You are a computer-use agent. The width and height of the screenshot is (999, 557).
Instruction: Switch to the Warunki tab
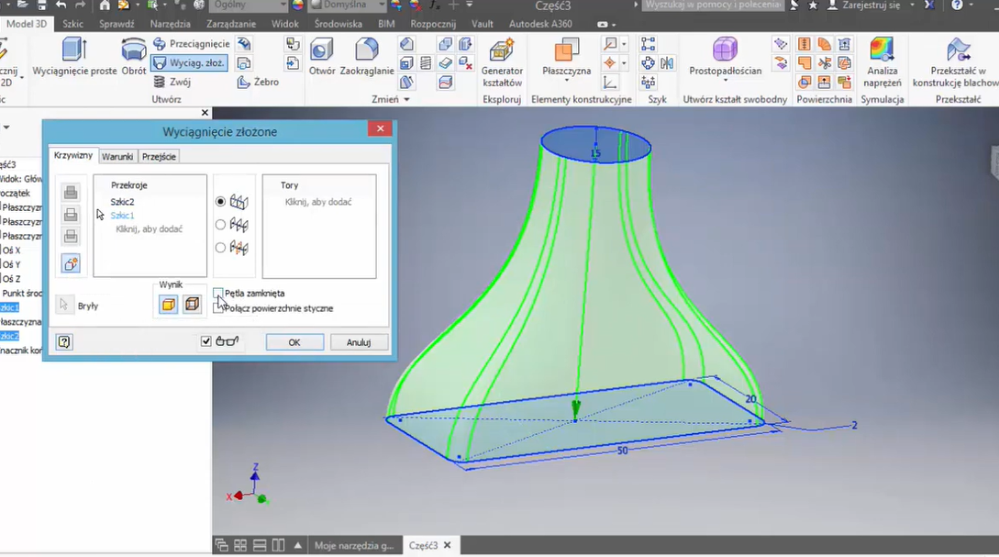(117, 157)
